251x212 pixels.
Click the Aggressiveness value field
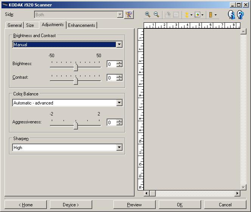[x=112, y=123]
